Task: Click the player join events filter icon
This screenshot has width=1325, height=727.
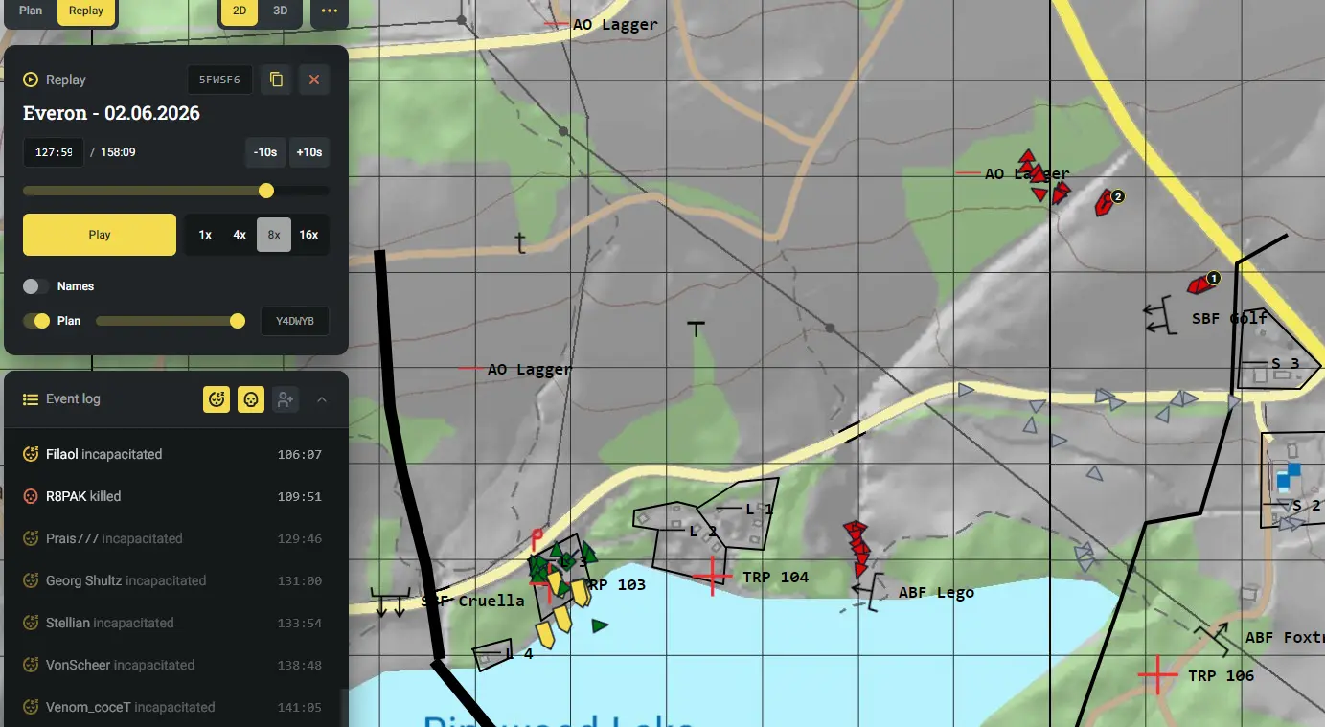Action: 286,399
